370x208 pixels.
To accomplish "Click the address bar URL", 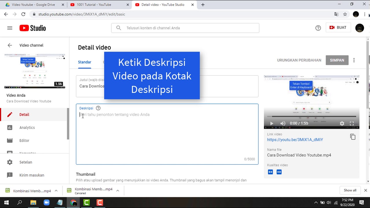I will 82,14.
